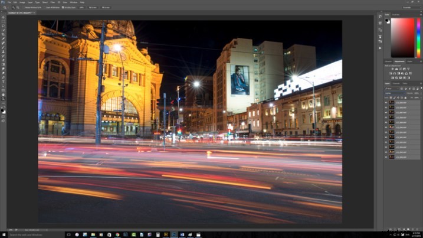The image size is (423, 238).
Task: Select the Pen tool
Action: (3, 77)
